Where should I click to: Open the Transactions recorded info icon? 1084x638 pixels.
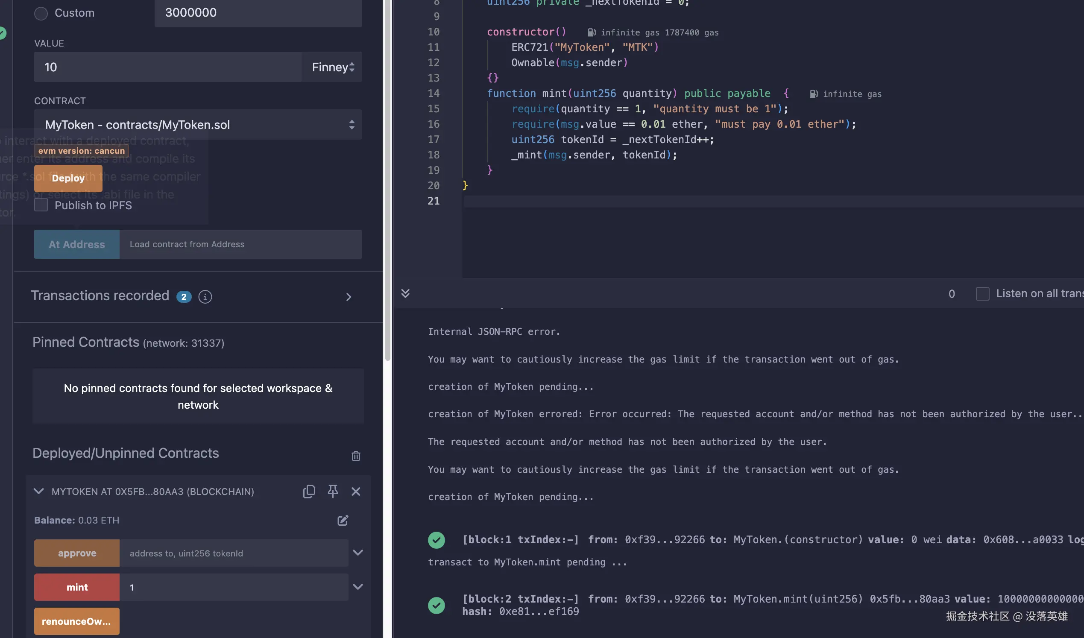[205, 297]
